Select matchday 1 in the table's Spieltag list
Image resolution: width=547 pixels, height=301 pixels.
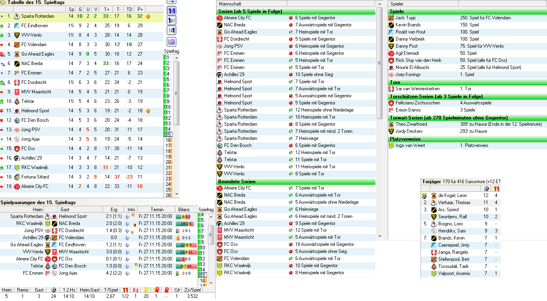point(168,58)
